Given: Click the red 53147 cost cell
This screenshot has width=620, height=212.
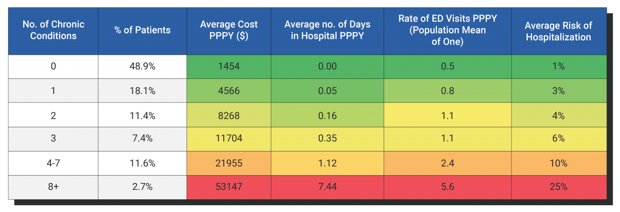Looking at the screenshot, I should [229, 187].
